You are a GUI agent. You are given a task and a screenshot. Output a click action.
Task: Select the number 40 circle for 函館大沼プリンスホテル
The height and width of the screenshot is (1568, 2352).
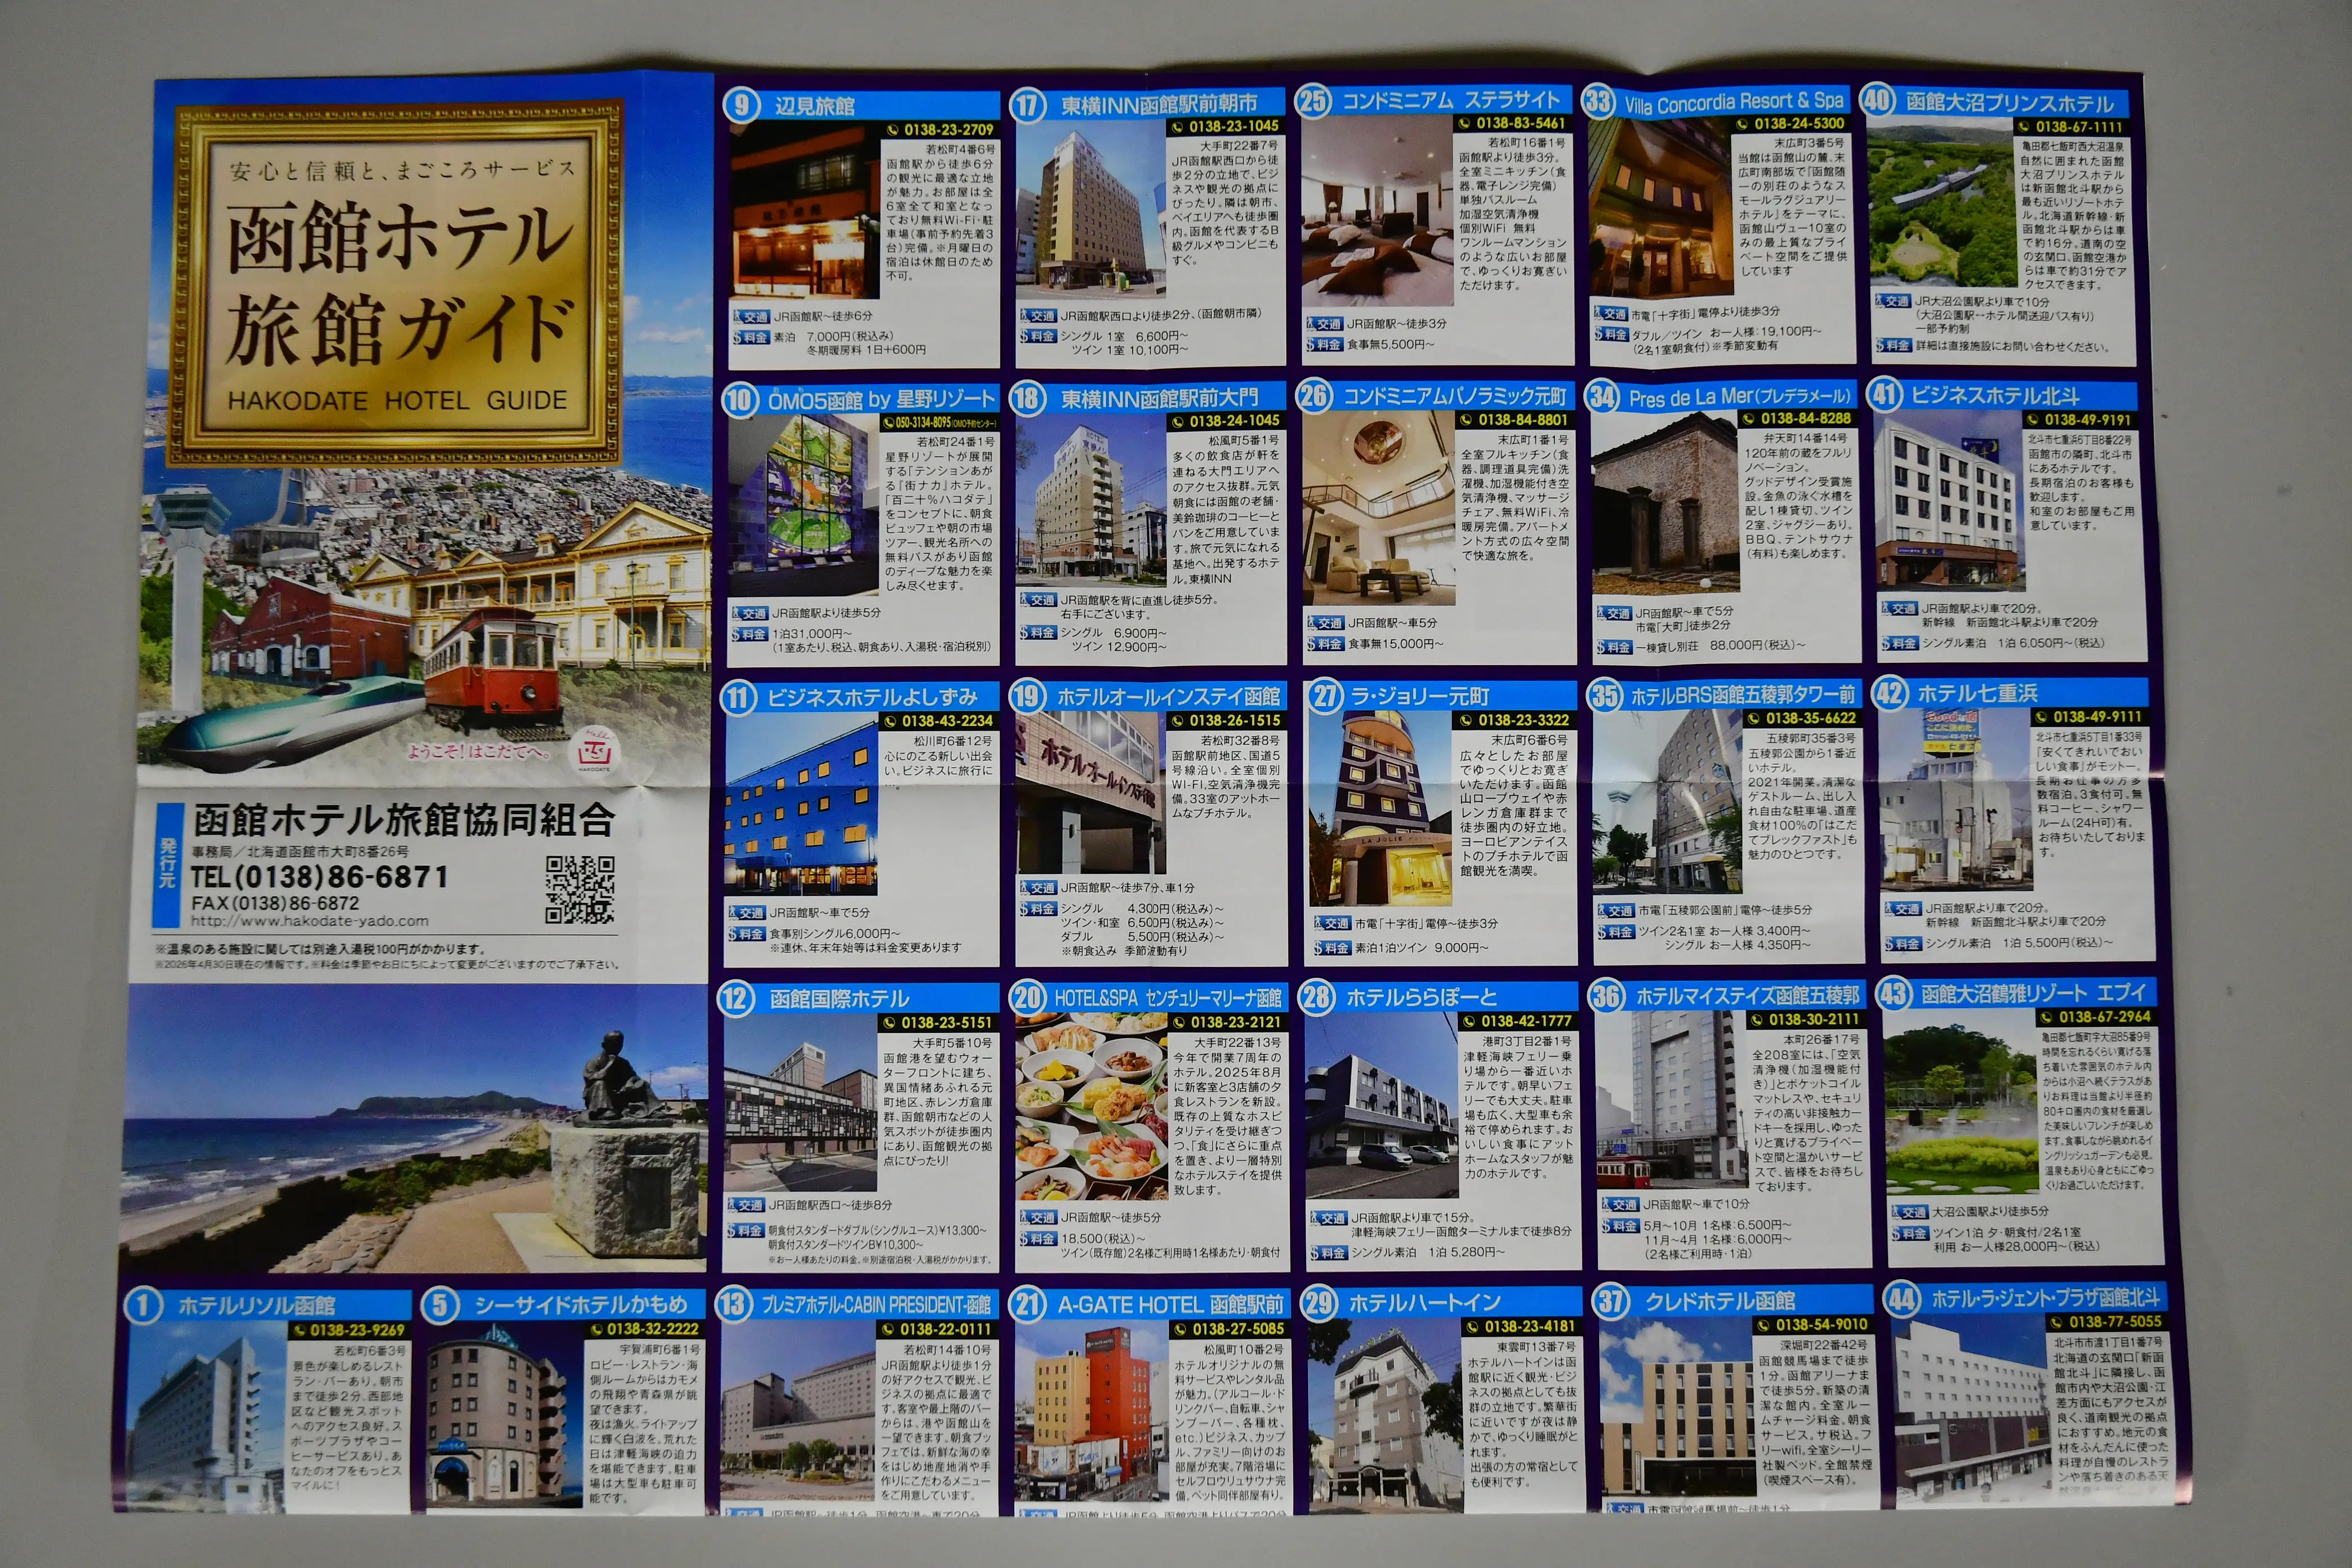click(1879, 100)
